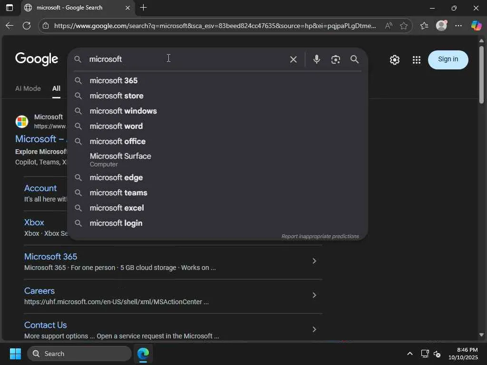Submit search with magnifier button
The height and width of the screenshot is (365, 487).
tap(354, 59)
